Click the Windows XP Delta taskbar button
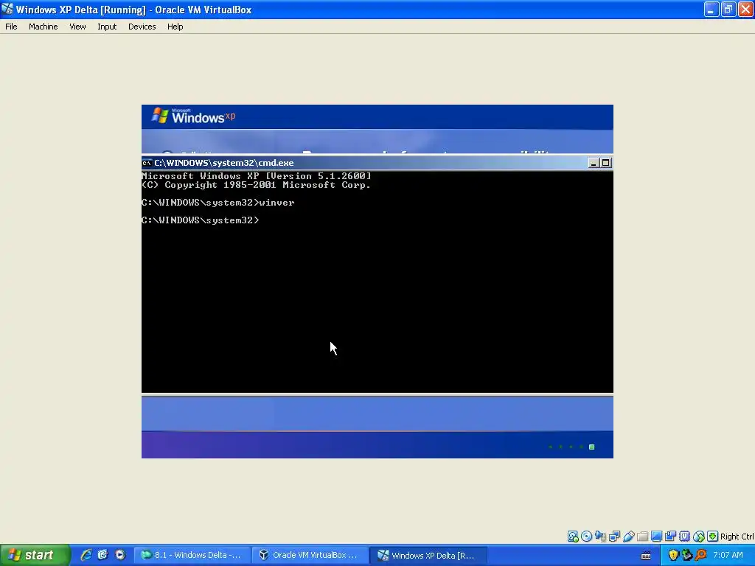This screenshot has height=566, width=755. [x=428, y=555]
